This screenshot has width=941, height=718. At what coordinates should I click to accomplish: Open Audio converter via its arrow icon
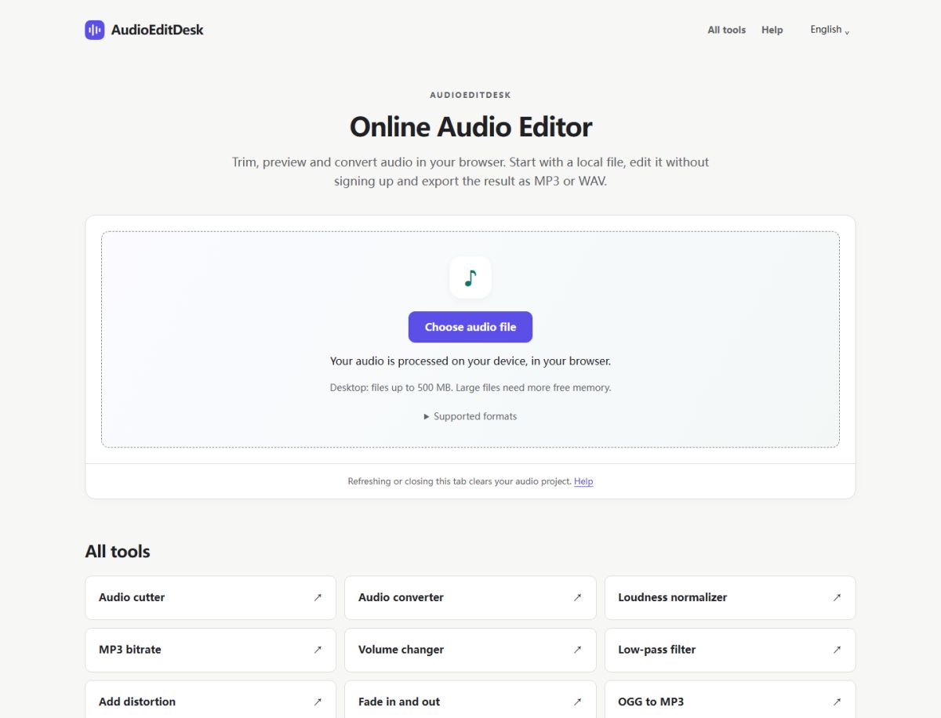[577, 597]
